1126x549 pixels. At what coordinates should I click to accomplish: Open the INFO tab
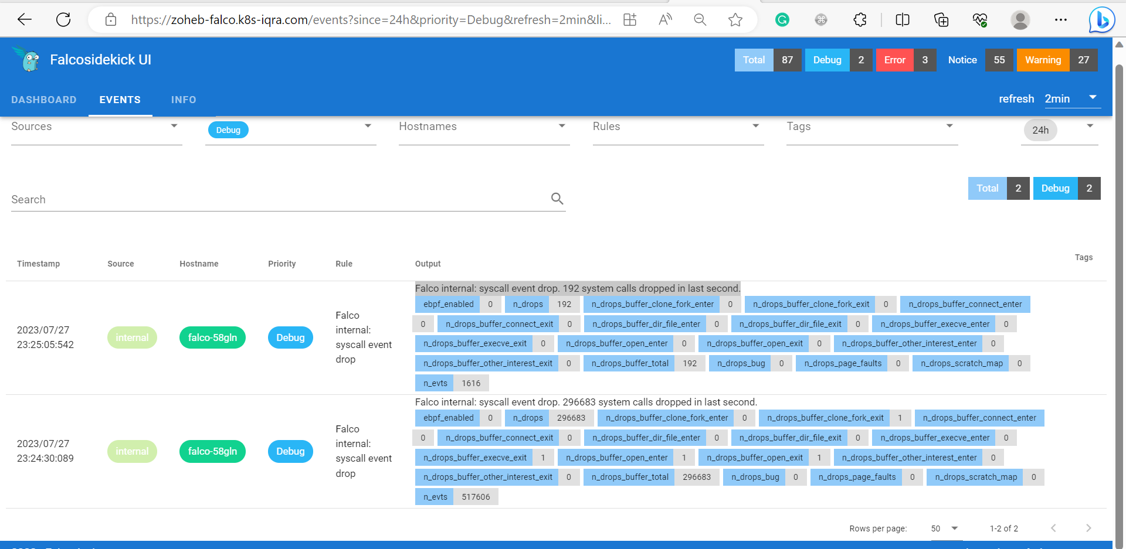pyautogui.click(x=184, y=100)
